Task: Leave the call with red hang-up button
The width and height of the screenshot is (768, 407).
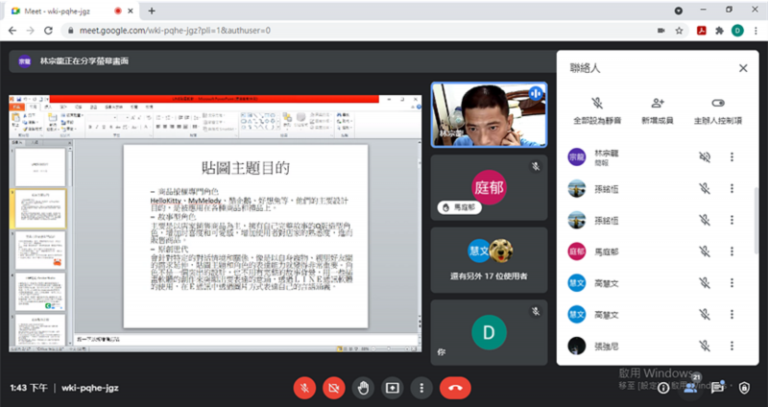Action: [x=454, y=387]
